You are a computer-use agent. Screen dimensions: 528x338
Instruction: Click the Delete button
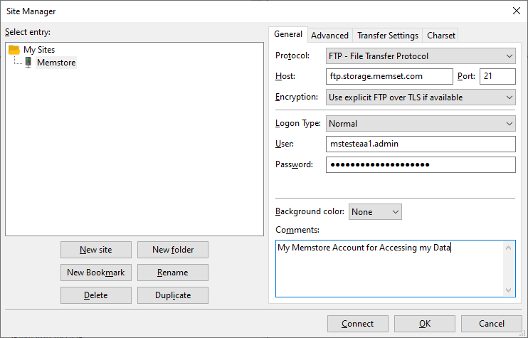point(96,295)
